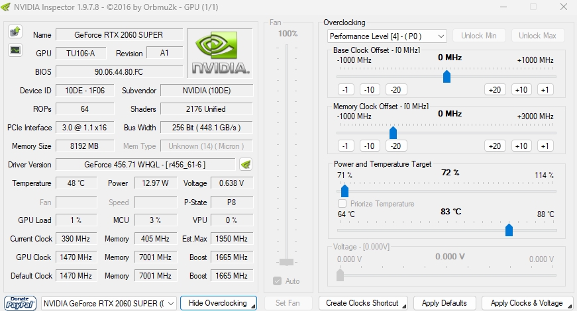Viewport: 577px width, 311px height.
Task: Click Memory Clock Offset +1 button
Action: tap(545, 146)
